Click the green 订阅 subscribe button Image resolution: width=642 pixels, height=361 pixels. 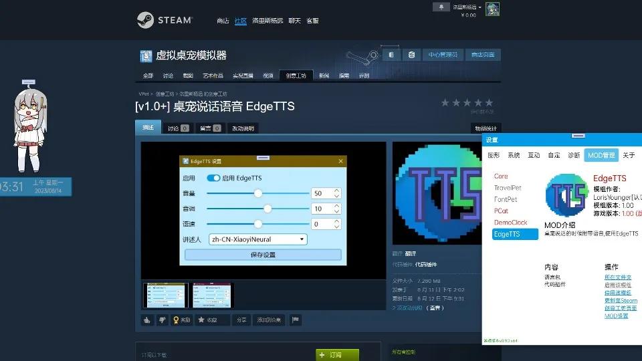[337, 355]
